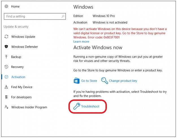Click the Find My Device icon
This screenshot has height=138, width=177.
tap(6, 87)
